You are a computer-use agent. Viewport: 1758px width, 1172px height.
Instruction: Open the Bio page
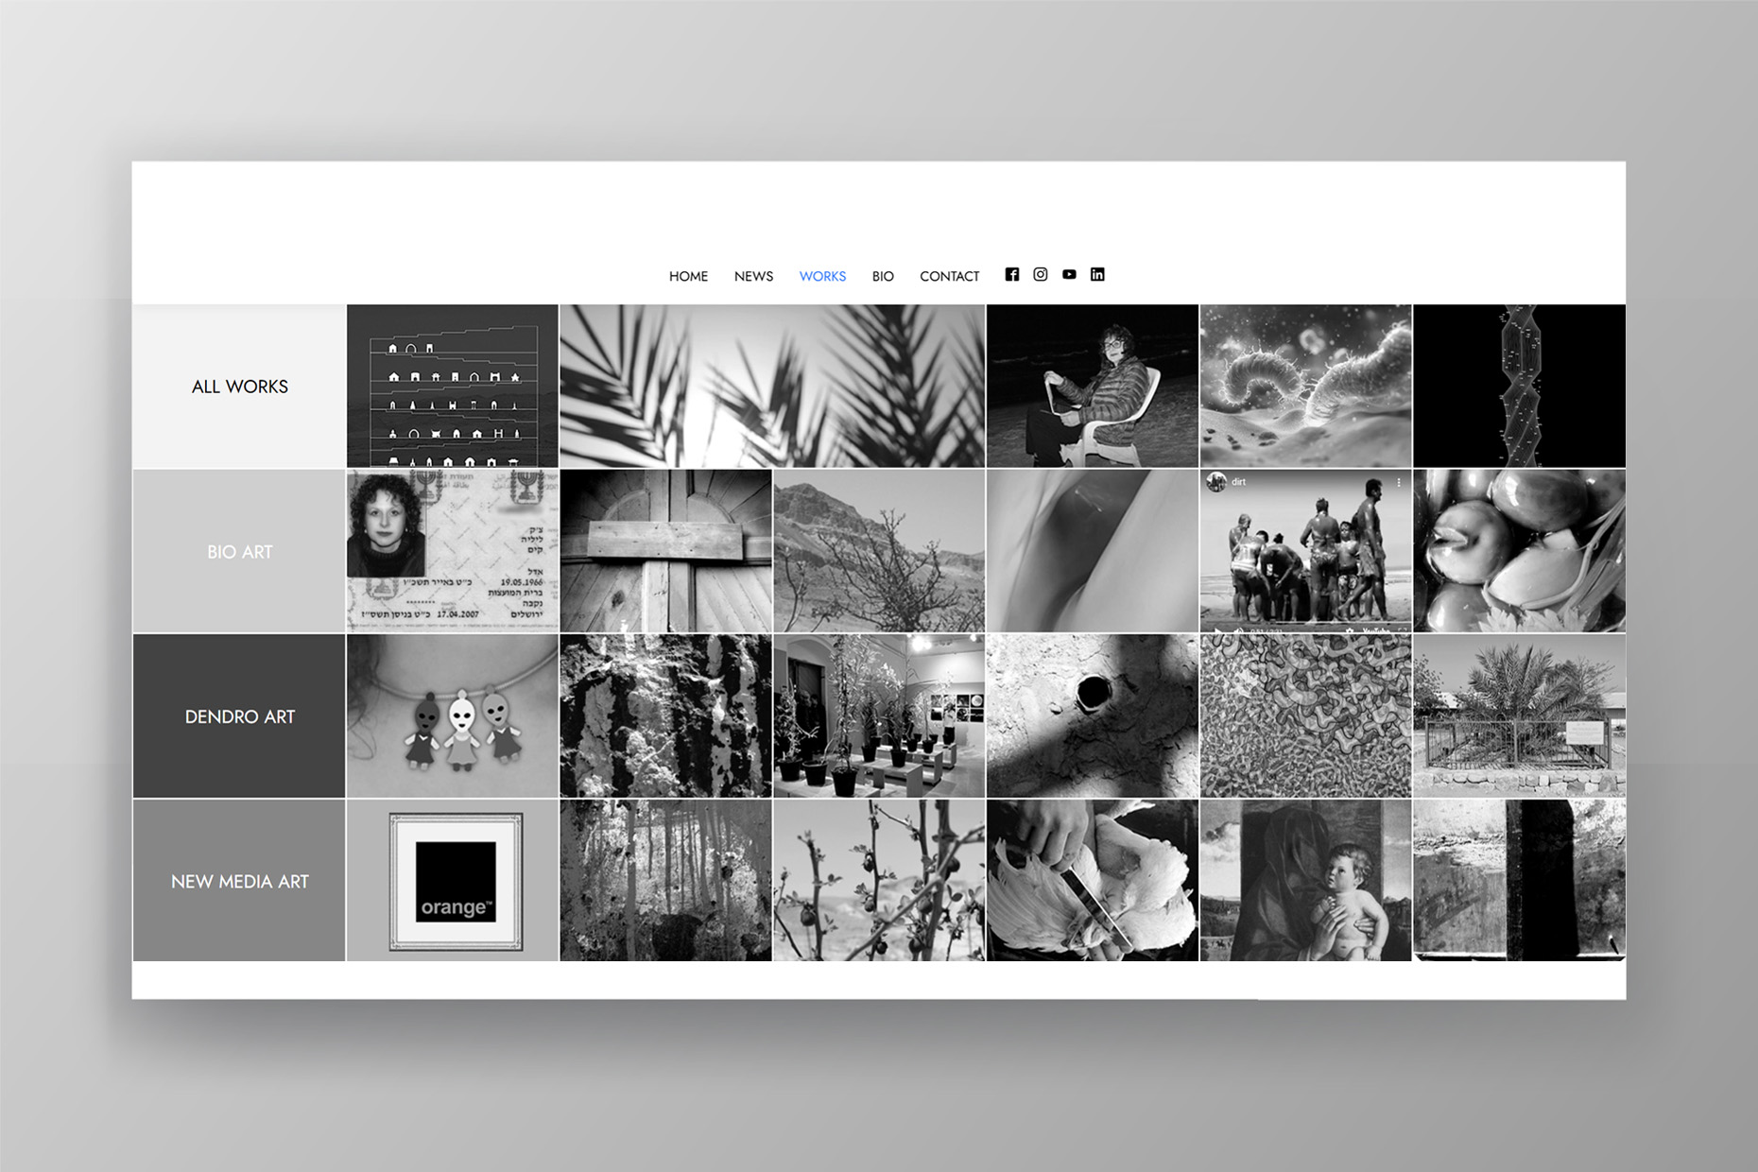(x=883, y=276)
